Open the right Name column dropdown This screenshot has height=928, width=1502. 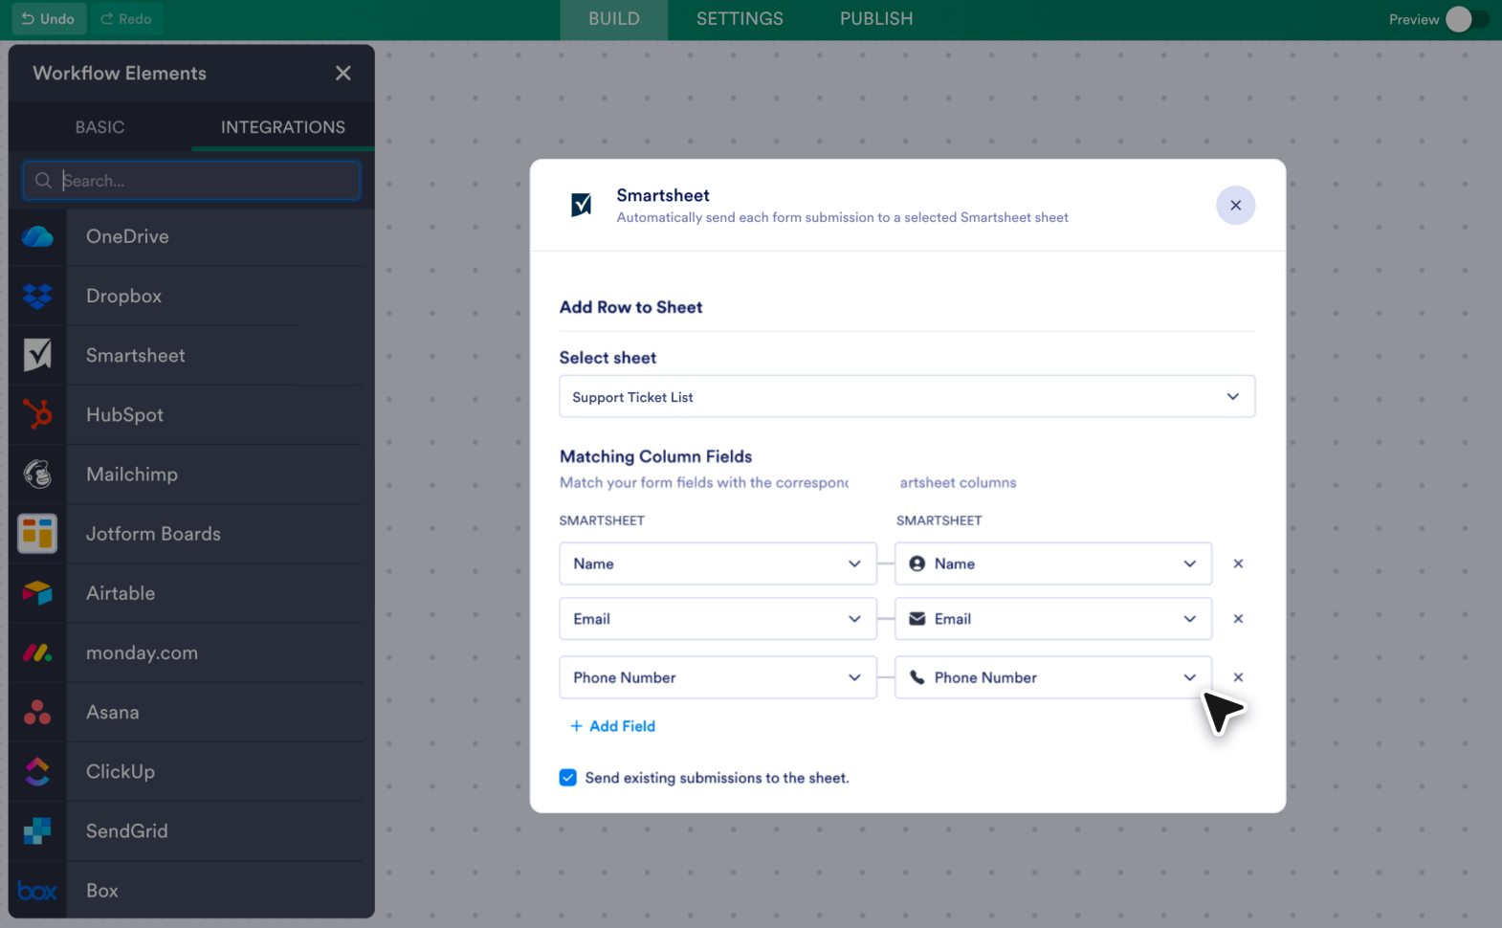pos(1053,563)
